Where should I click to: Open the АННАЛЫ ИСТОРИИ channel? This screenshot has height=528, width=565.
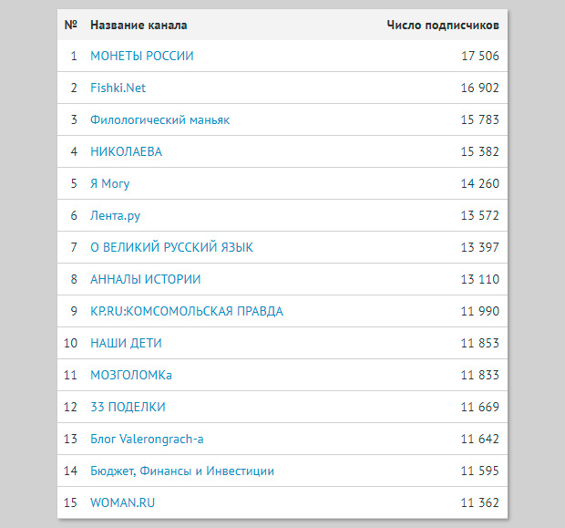point(145,279)
